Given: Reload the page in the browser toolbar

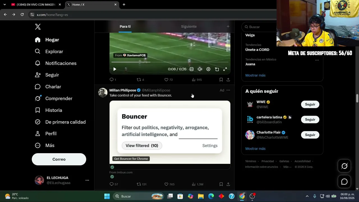Looking at the screenshot, I should 22,15.
